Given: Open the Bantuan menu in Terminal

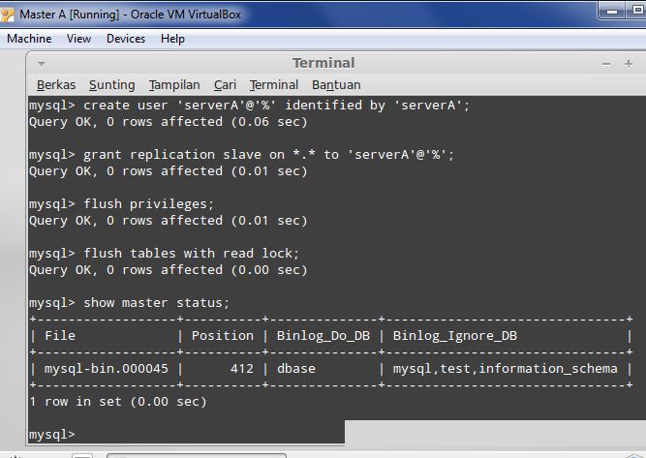Looking at the screenshot, I should pyautogui.click(x=336, y=85).
